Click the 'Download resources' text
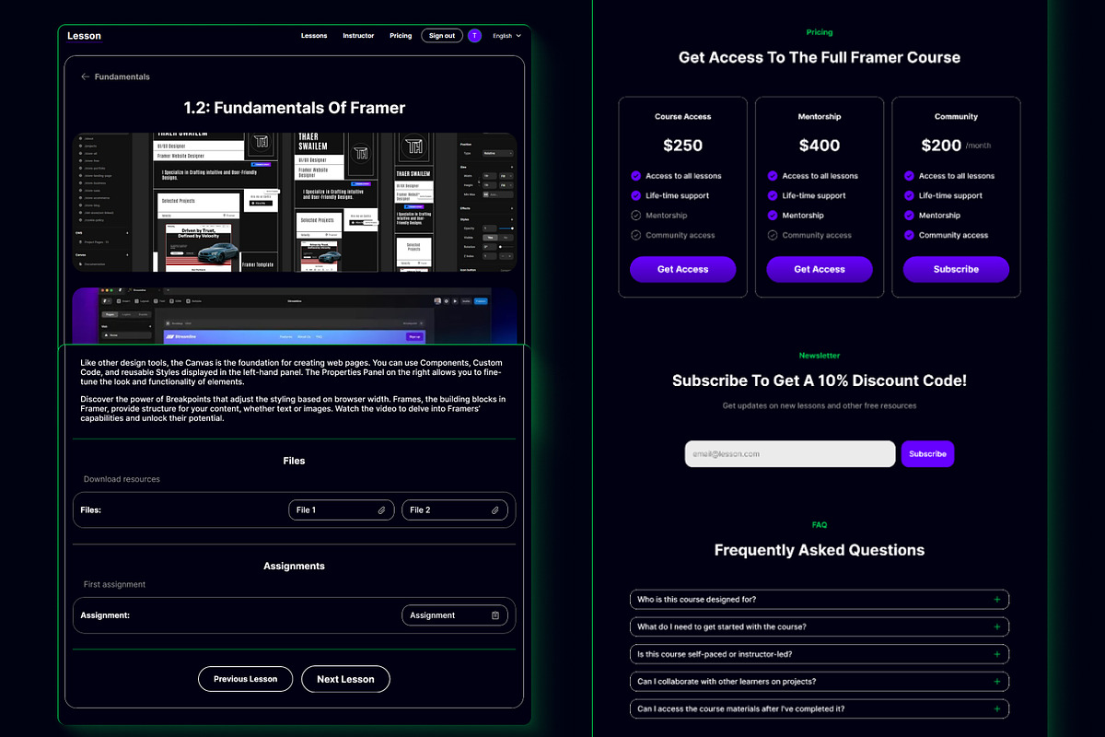 (x=122, y=479)
